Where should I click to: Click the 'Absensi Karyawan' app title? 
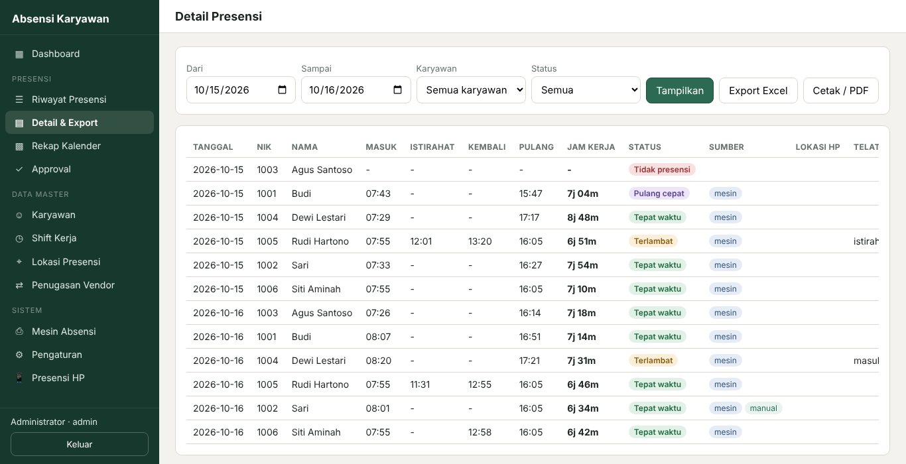click(60, 19)
